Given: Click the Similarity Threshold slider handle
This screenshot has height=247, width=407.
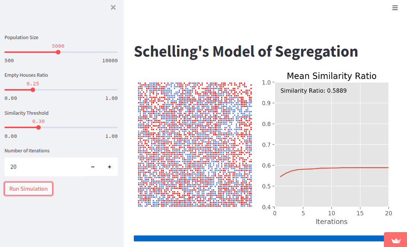Looking at the screenshot, I should [x=38, y=127].
